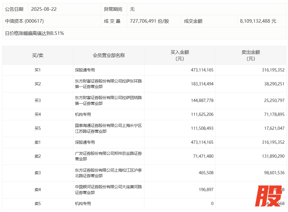The height and width of the screenshot is (212, 288).
Task: Select 机构专用 in the 买4 row
Action: pos(83,114)
